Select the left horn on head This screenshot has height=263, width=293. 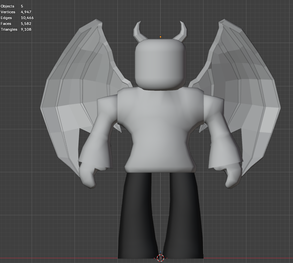click(x=139, y=33)
